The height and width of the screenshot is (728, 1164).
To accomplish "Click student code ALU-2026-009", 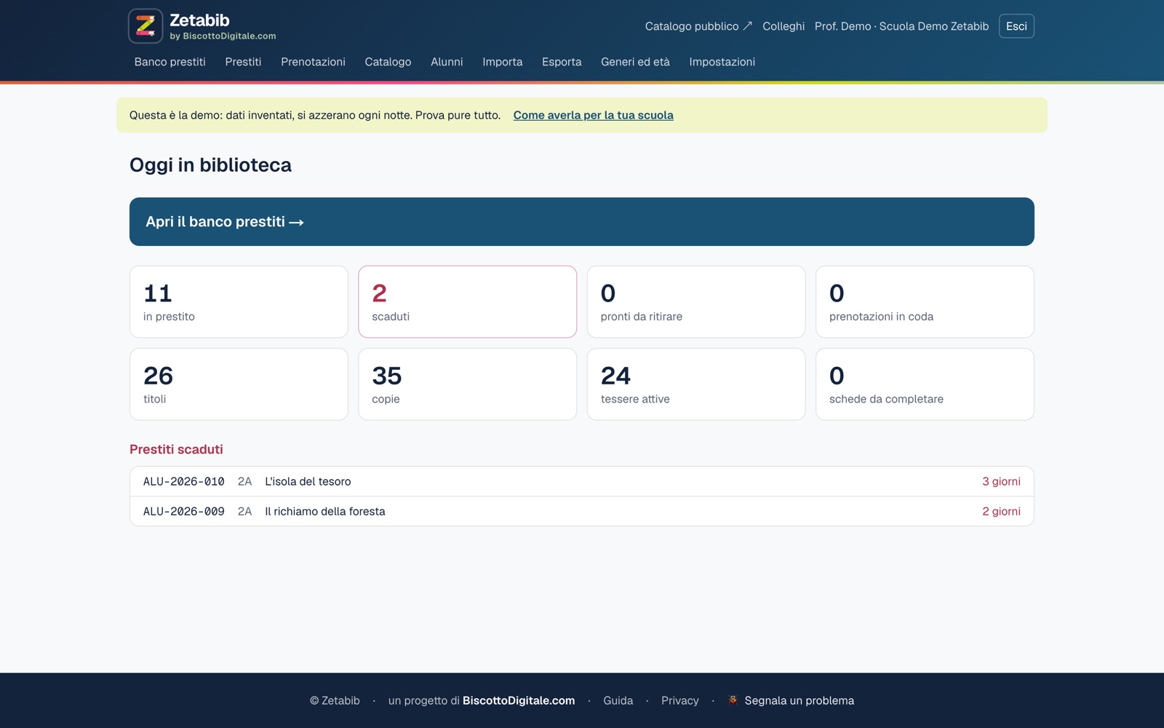I will click(184, 511).
